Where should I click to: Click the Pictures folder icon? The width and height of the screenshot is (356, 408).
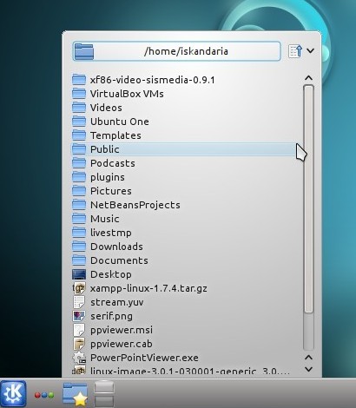coord(79,191)
